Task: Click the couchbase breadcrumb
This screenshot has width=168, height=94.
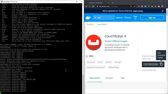Action: (x=102, y=24)
